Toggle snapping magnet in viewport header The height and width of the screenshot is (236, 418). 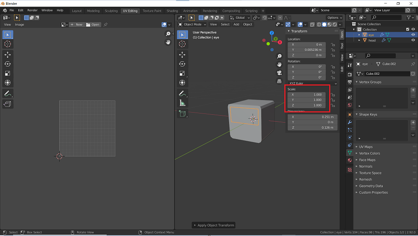click(x=264, y=17)
